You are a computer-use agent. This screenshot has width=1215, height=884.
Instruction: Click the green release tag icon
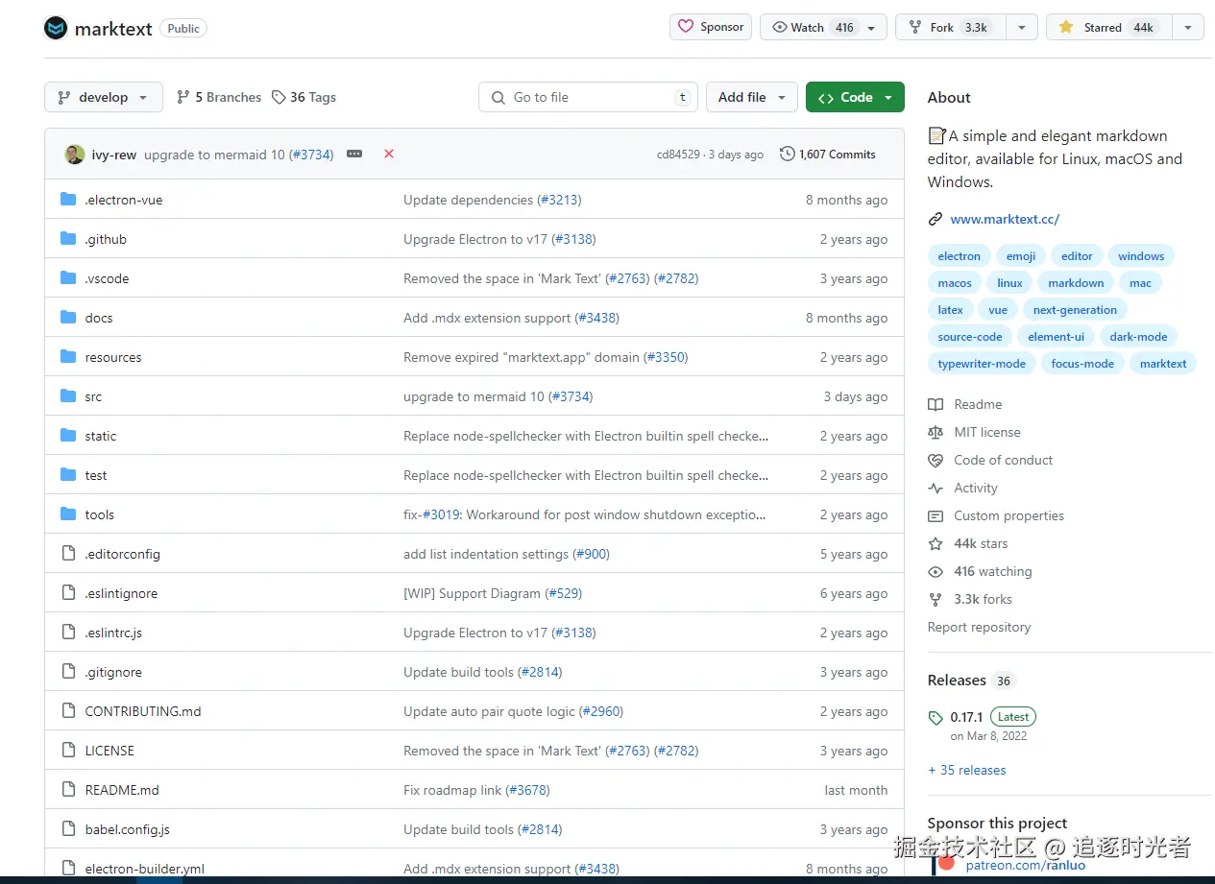936,718
